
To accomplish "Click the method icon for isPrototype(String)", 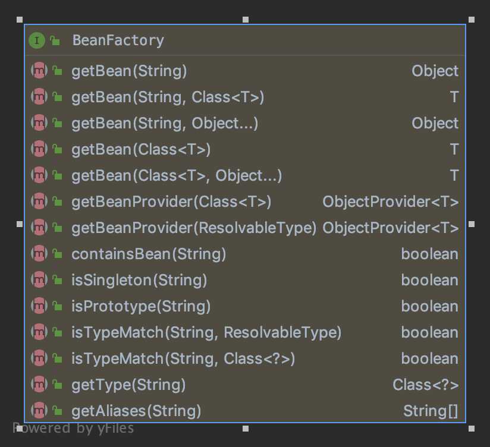I will click(x=39, y=306).
